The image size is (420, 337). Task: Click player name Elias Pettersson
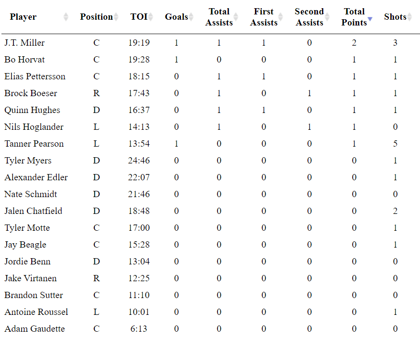coord(35,76)
